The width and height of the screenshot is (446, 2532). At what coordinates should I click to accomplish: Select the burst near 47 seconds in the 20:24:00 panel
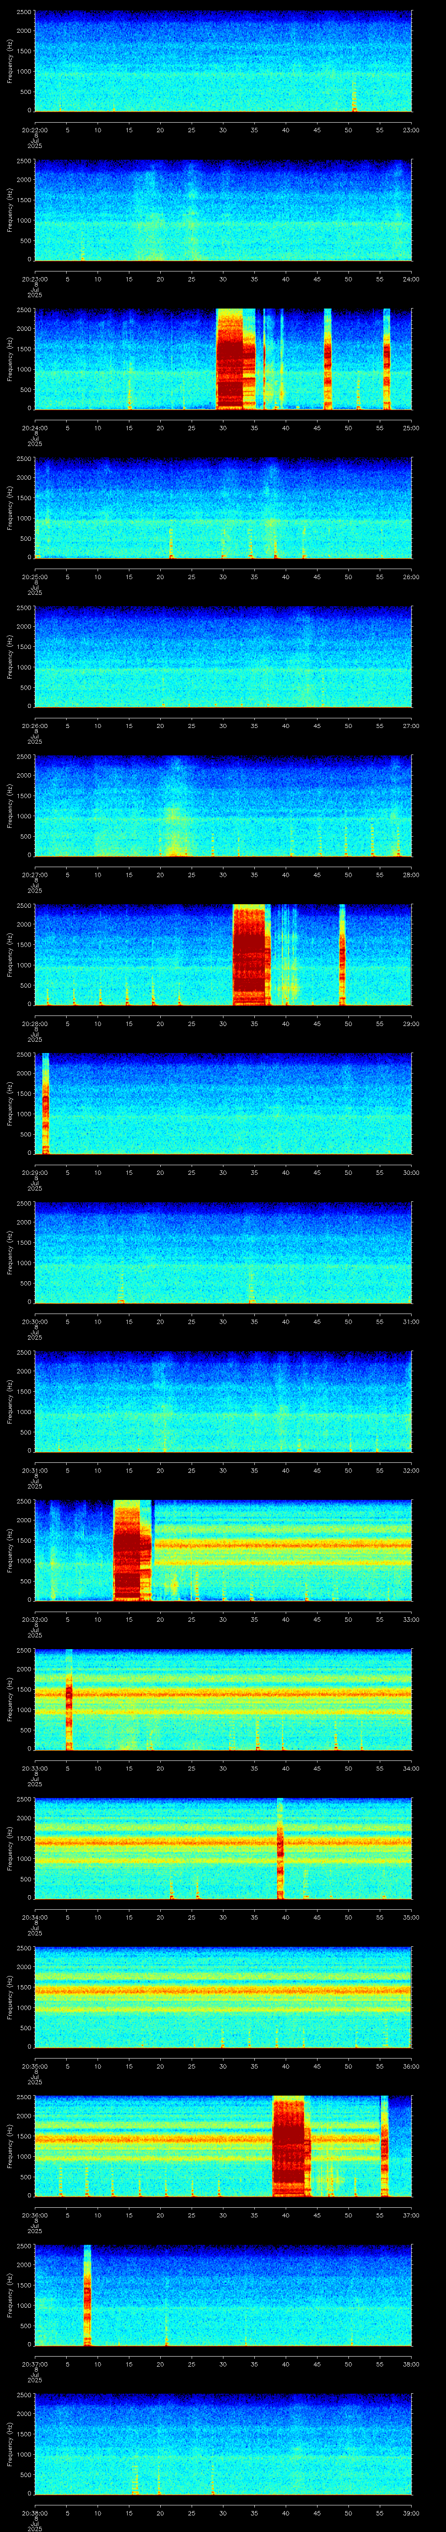point(328,359)
